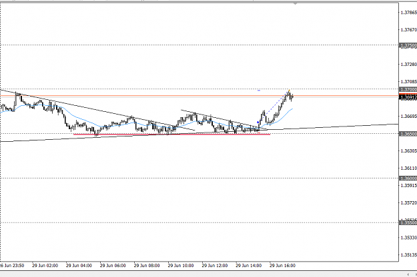Select the orange horizontal line below 1.37000
Viewport: 417px width, 277px height.
coord(199,95)
